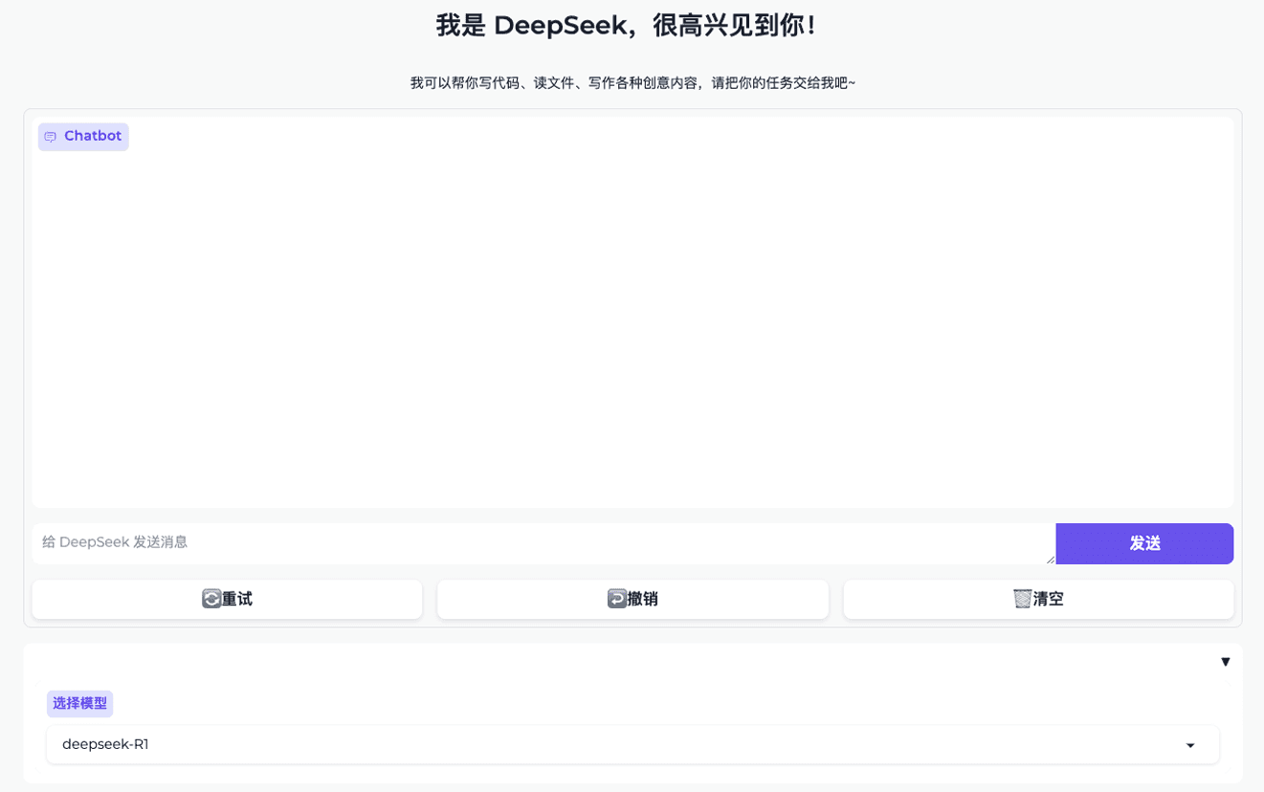The height and width of the screenshot is (792, 1264).
Task: Click the 撤销 undo button
Action: (632, 600)
